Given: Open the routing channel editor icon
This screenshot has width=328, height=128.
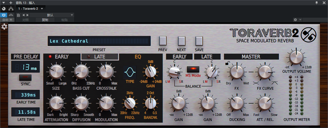Looking at the screenshot, I should coord(11,9).
